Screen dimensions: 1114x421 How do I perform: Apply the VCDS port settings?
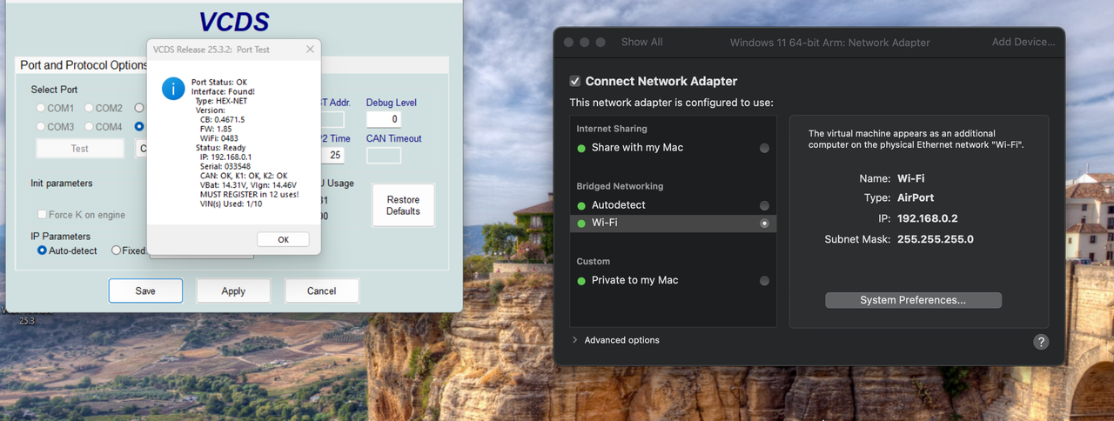point(233,291)
